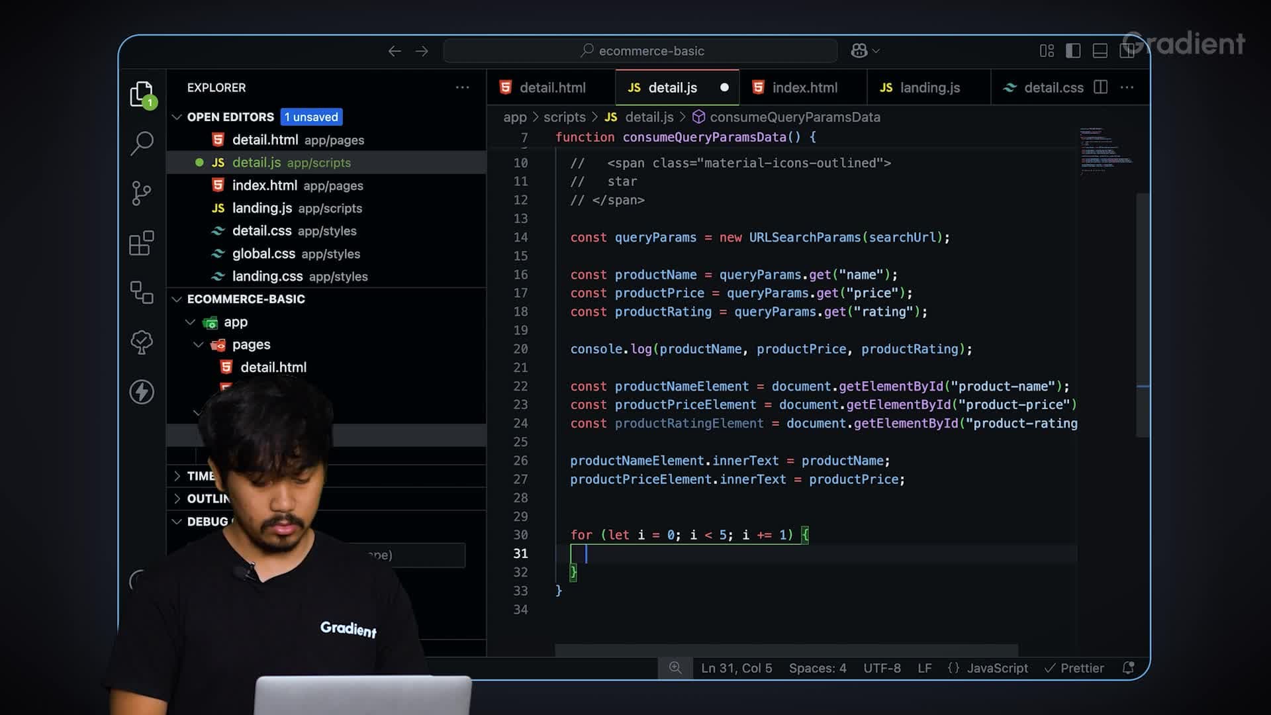This screenshot has height=715, width=1271.
Task: Click the zoom magnifier in status bar
Action: pyautogui.click(x=675, y=668)
